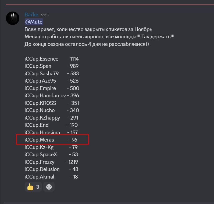
Task: Click the 5:35 message timestamp
Action: pyautogui.click(x=45, y=15)
